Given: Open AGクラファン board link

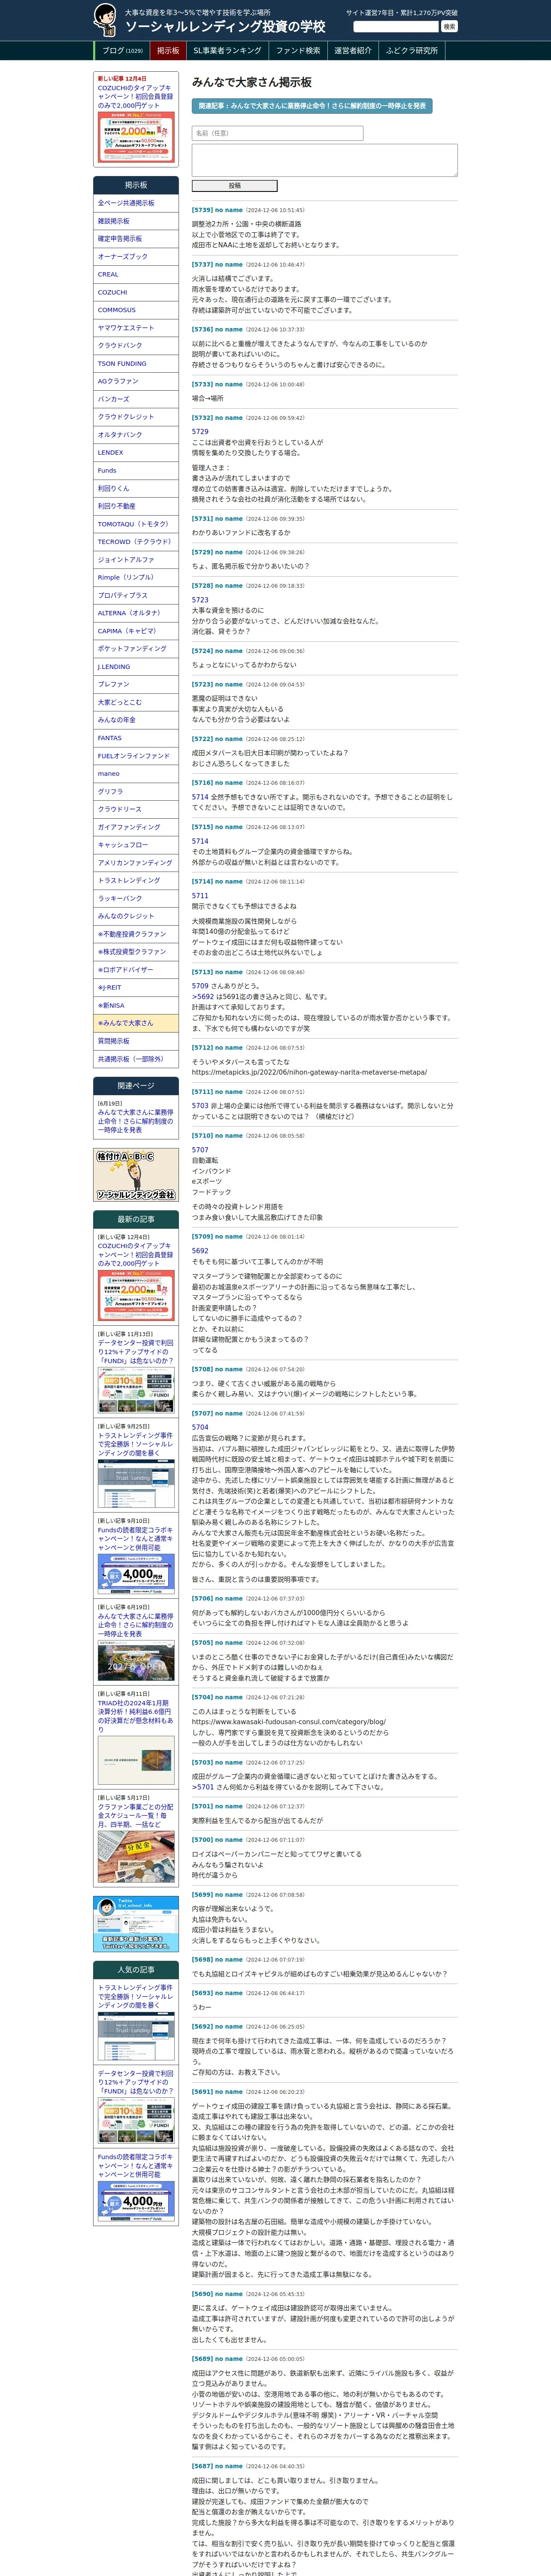Looking at the screenshot, I should click(136, 381).
